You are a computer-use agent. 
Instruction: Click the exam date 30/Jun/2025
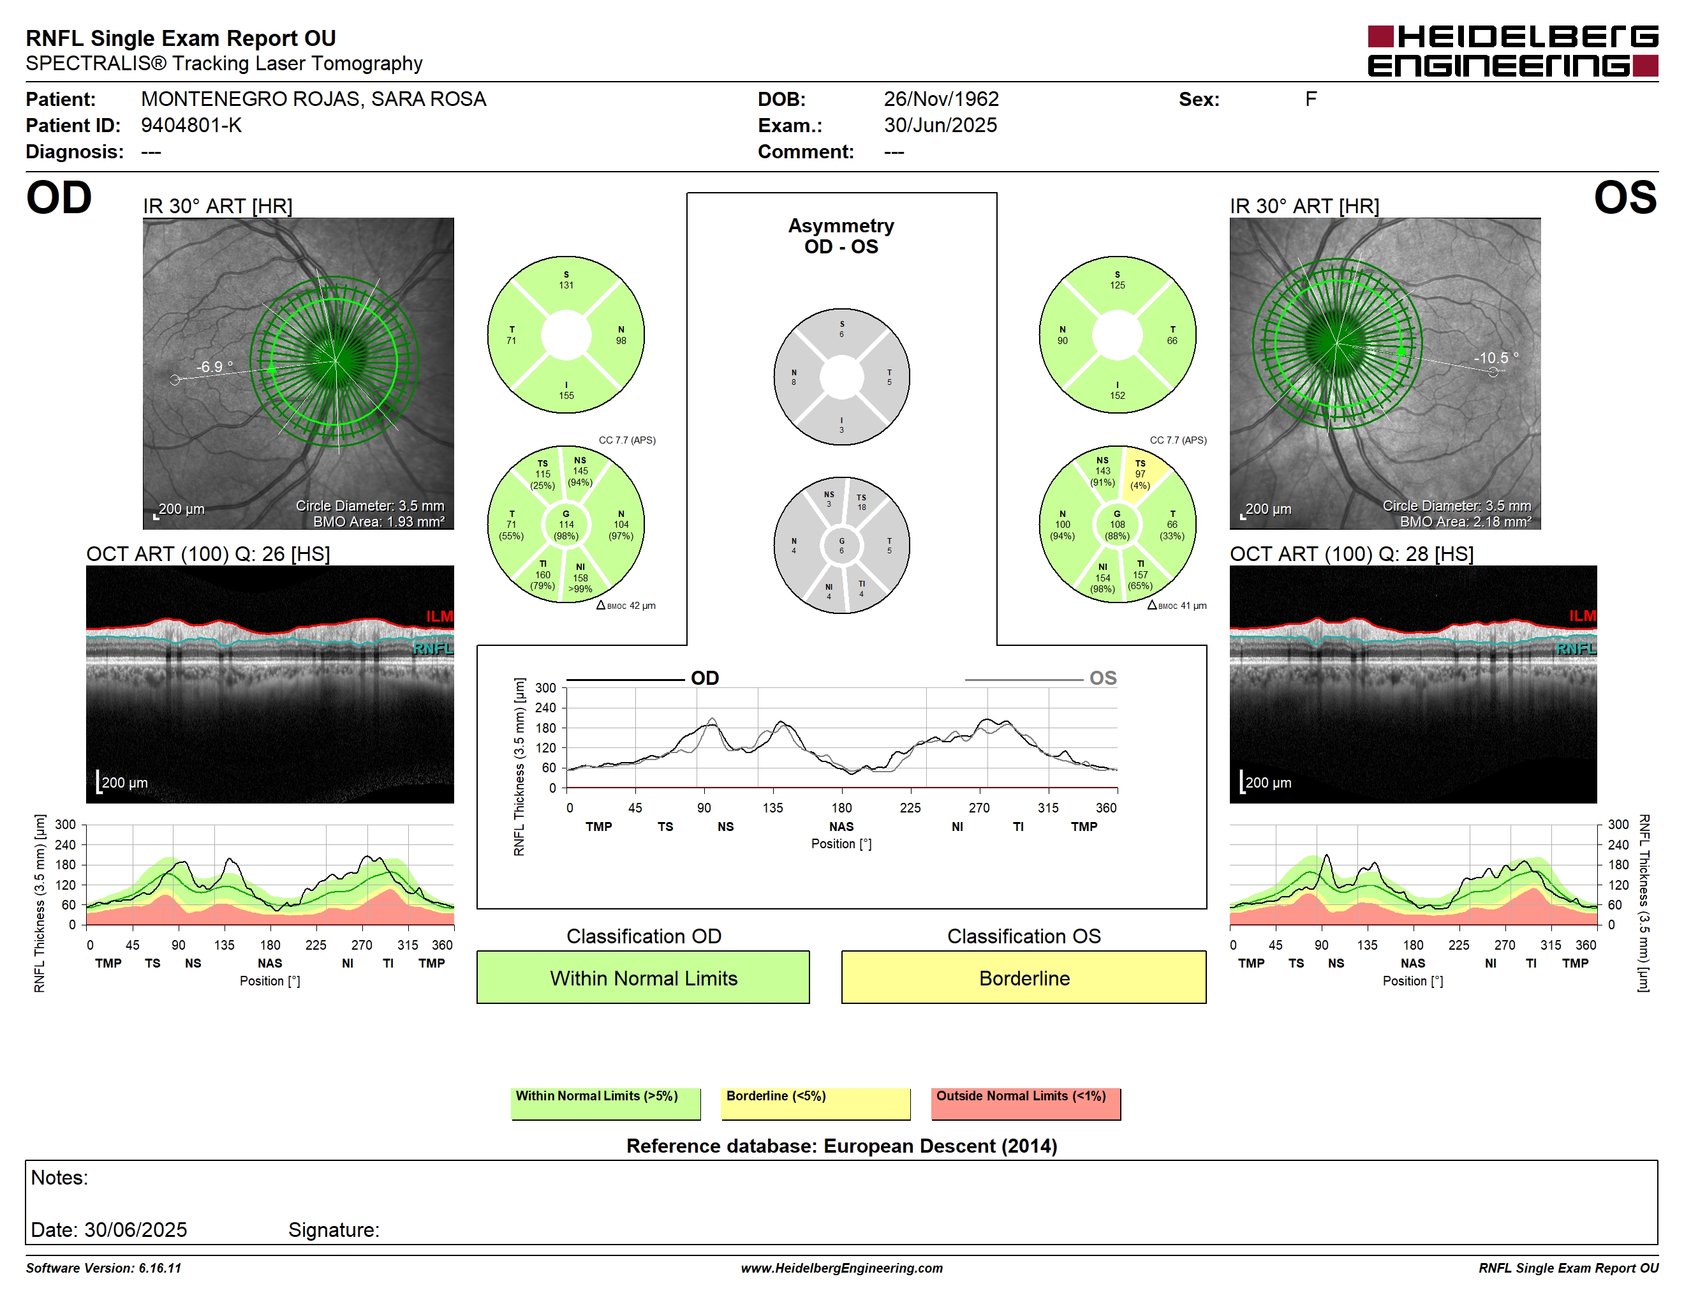click(x=940, y=125)
